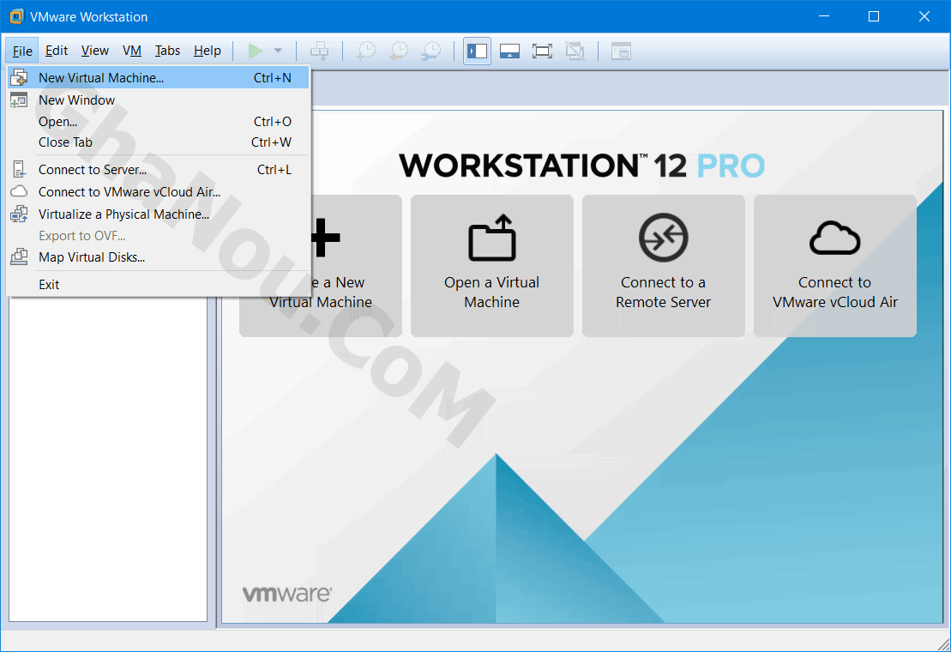
Task: Select Connect to VMware vCloud Air... menu entry
Action: point(159,191)
